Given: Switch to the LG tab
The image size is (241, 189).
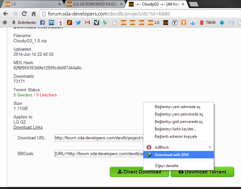Looking at the screenshot, I should coord(32,4).
